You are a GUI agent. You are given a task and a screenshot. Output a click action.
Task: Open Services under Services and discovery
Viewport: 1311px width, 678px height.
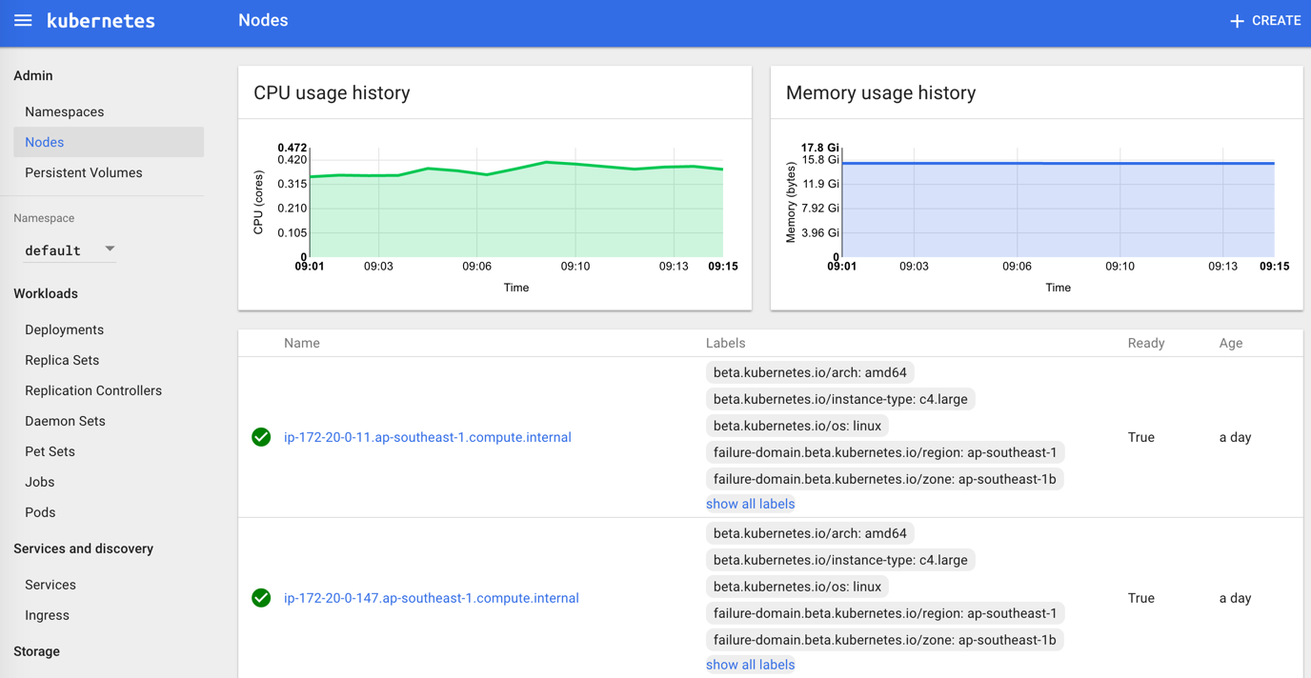pos(50,585)
